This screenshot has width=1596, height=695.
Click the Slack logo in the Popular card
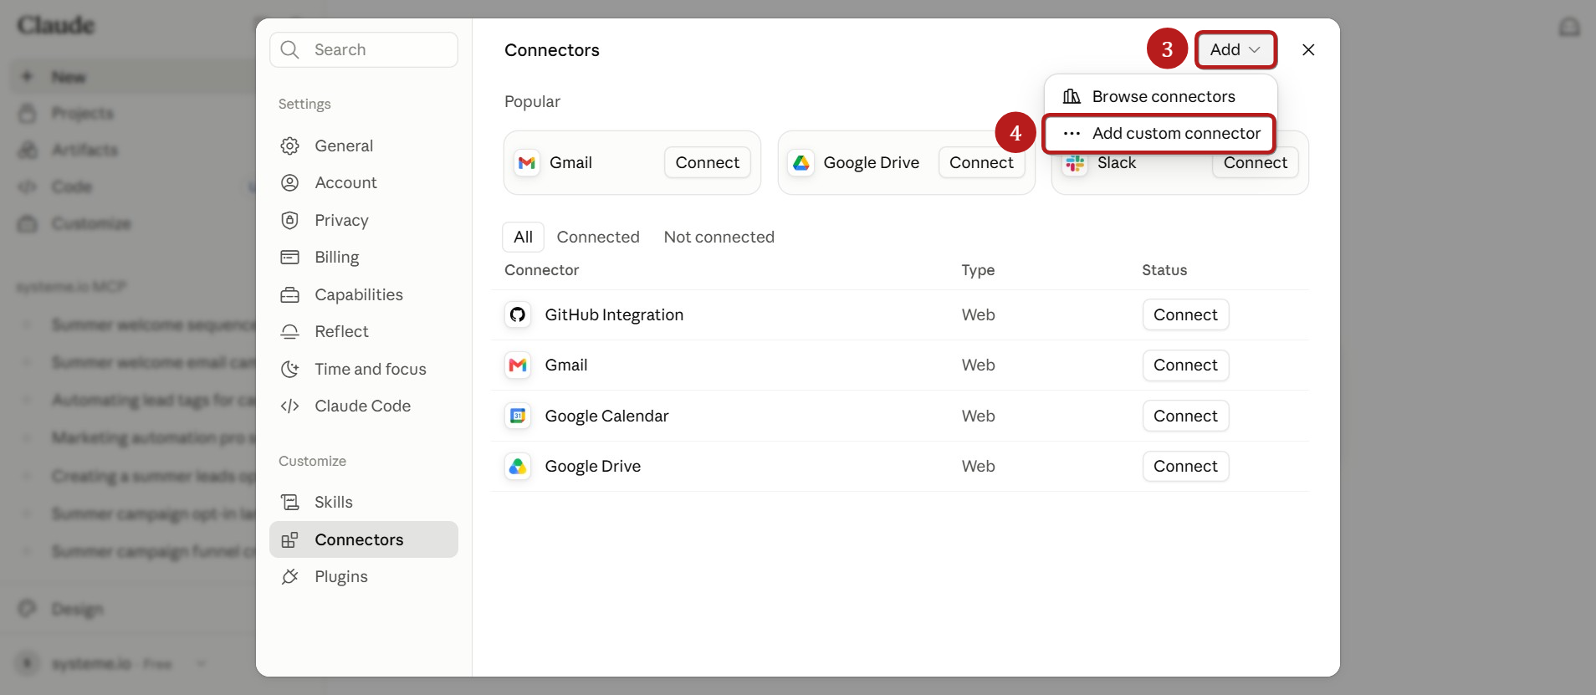(1075, 163)
